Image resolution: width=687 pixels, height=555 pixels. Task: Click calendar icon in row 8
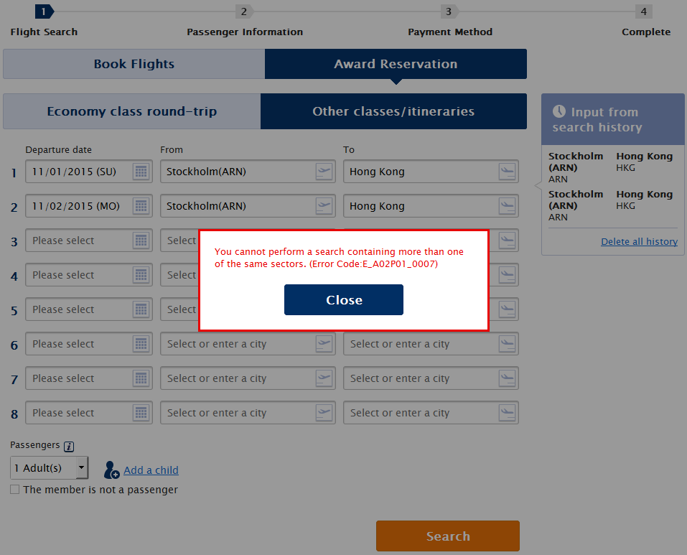(x=141, y=413)
